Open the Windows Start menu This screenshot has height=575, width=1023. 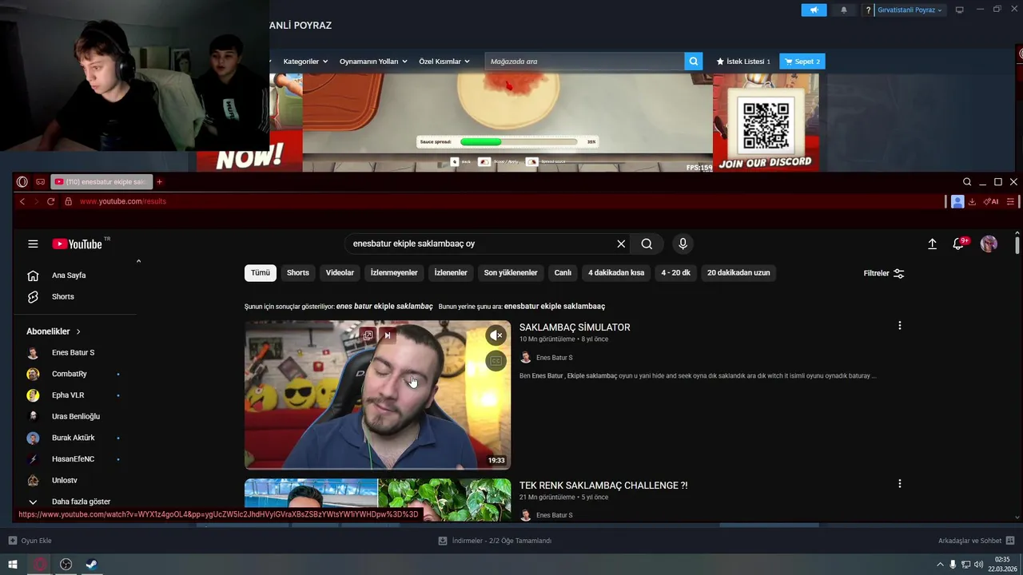[x=13, y=565]
